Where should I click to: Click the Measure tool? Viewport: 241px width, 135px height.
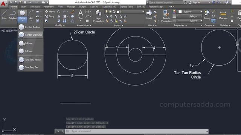[223, 15]
